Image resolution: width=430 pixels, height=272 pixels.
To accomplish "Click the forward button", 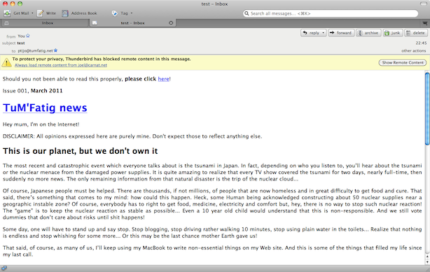I will tap(341, 33).
